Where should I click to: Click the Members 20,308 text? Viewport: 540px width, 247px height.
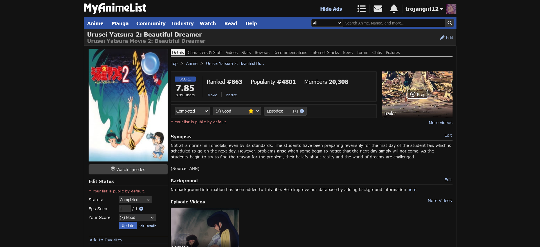click(x=326, y=82)
